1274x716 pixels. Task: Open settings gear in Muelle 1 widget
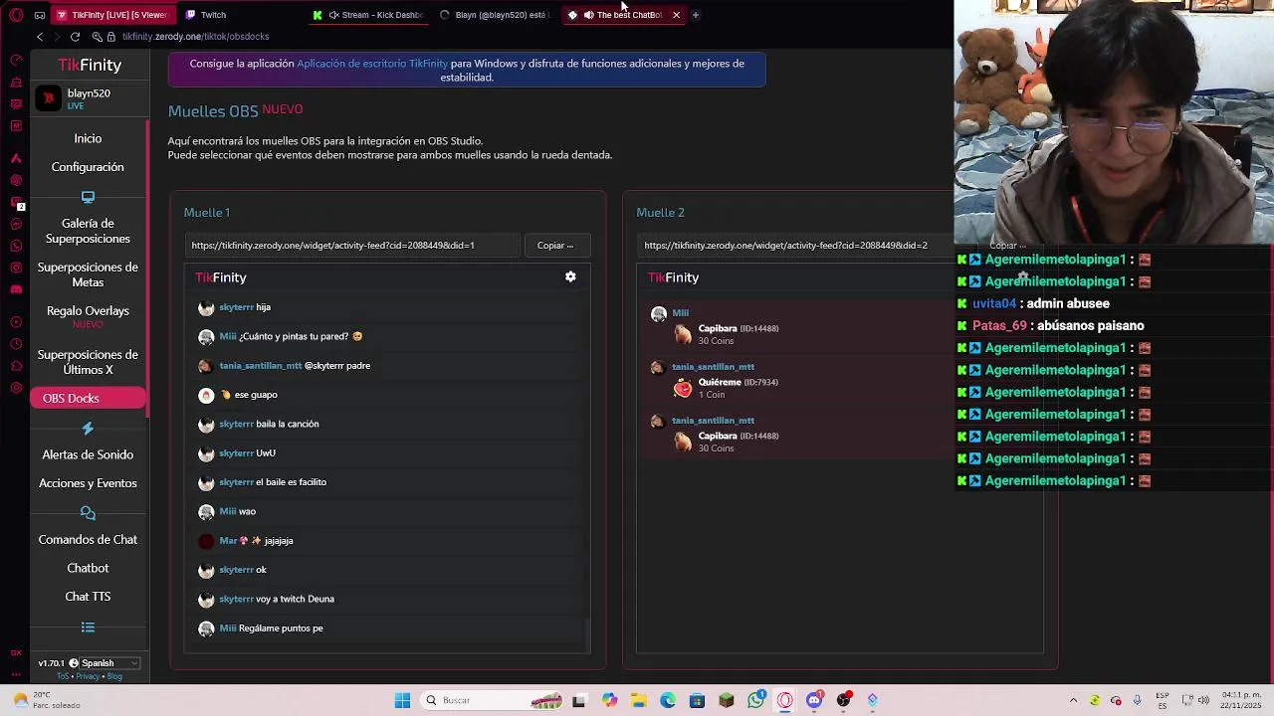570,276
